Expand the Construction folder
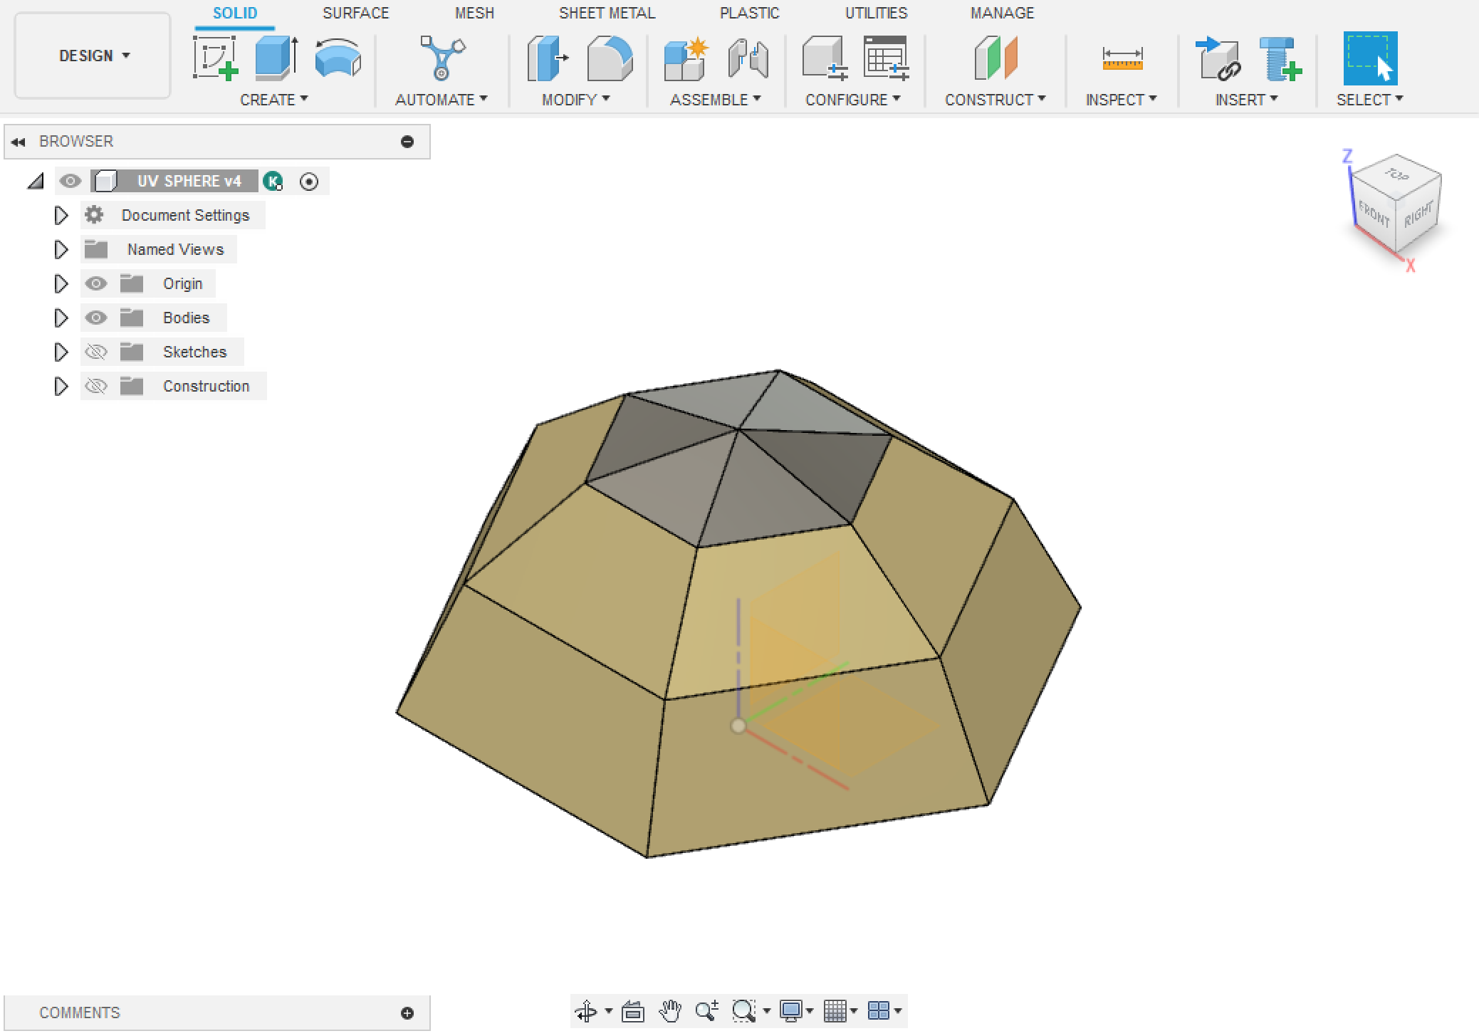 [61, 386]
